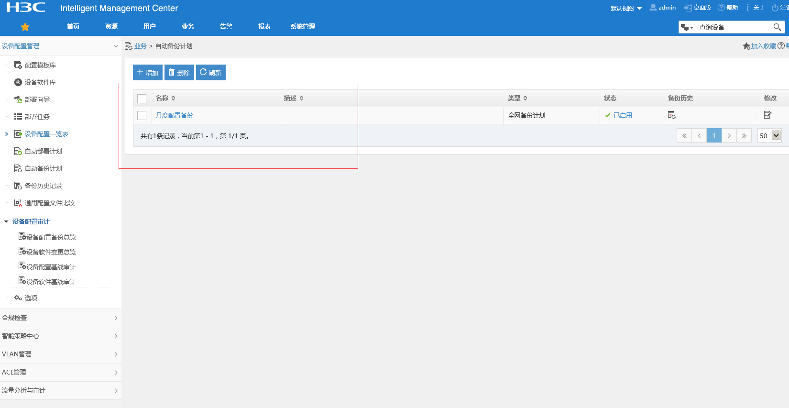Sort table by 类型 column

tap(518, 98)
